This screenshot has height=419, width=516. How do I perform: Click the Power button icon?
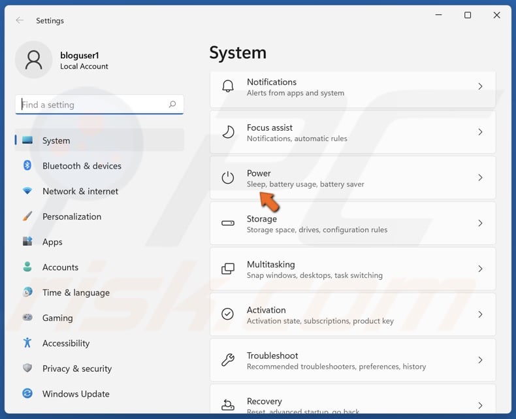(228, 178)
